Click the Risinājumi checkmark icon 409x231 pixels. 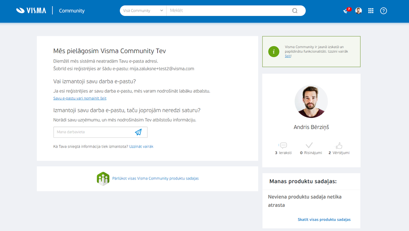[309, 145]
